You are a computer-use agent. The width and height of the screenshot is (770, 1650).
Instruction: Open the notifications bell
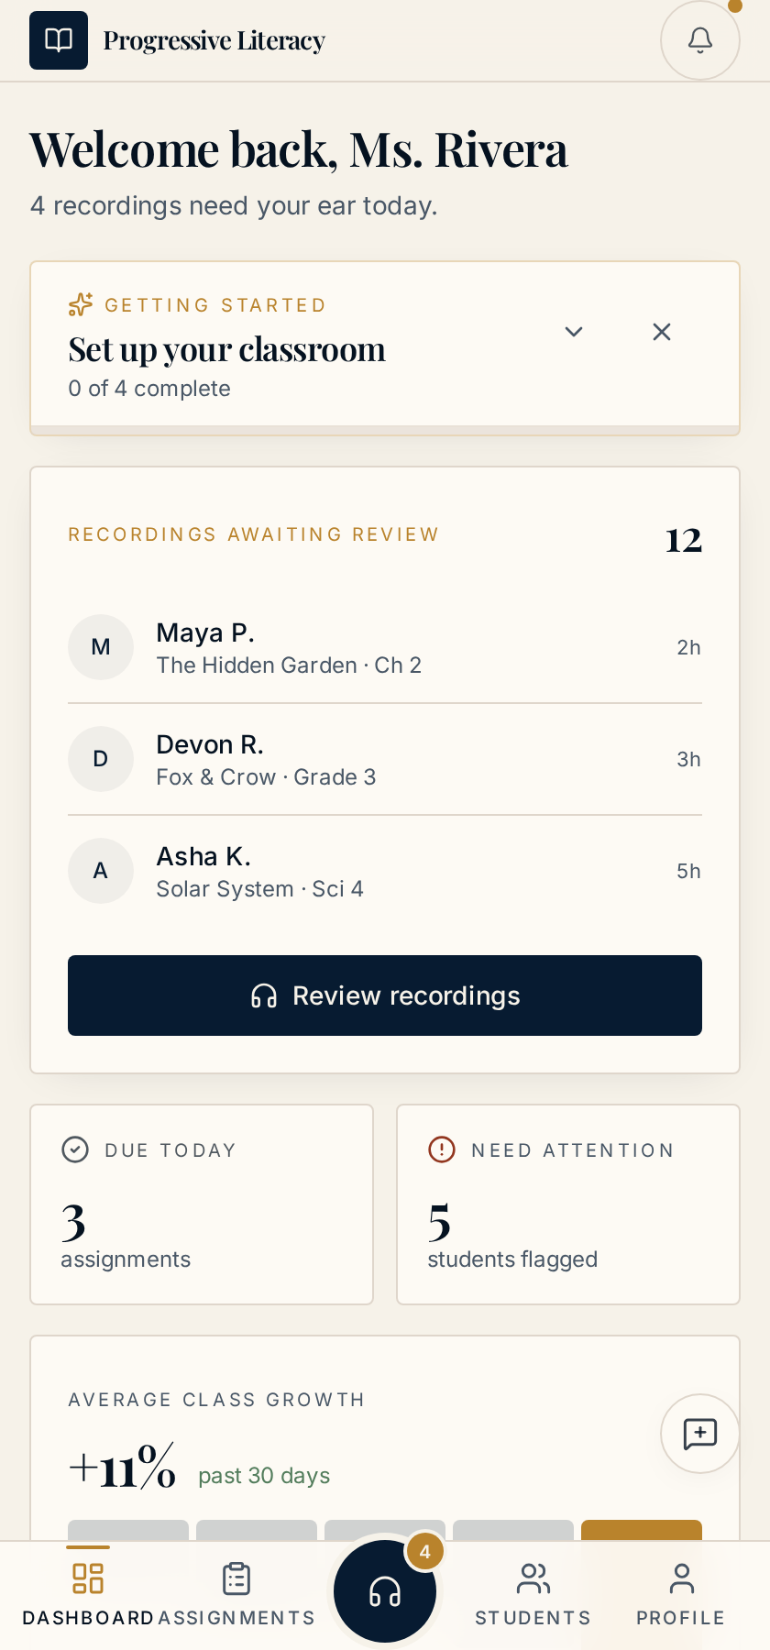(700, 40)
